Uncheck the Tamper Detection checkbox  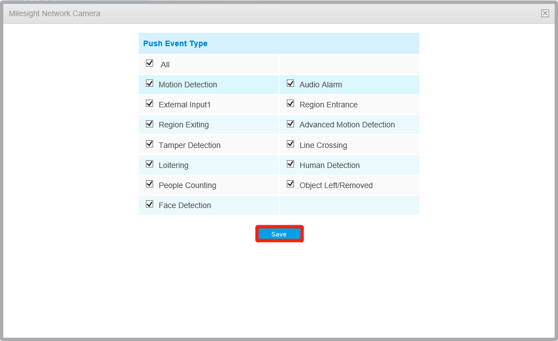tap(149, 144)
